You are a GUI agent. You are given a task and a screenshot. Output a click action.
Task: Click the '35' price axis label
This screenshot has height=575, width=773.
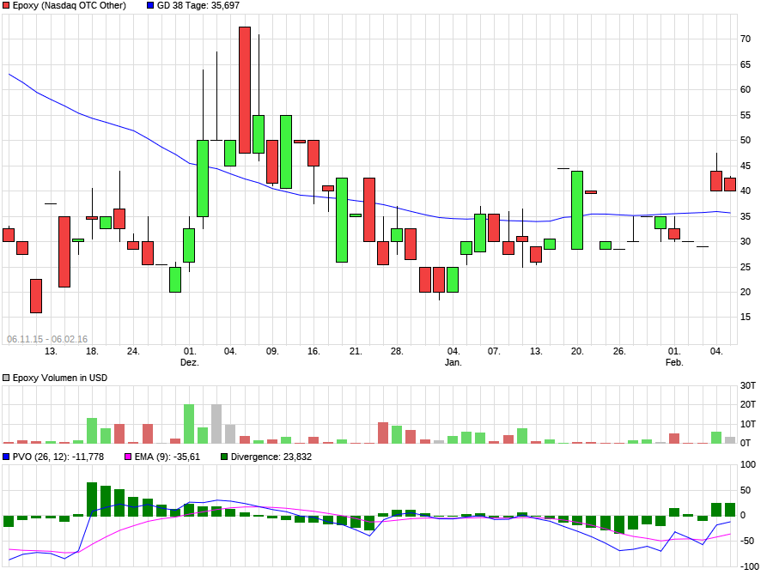click(746, 216)
